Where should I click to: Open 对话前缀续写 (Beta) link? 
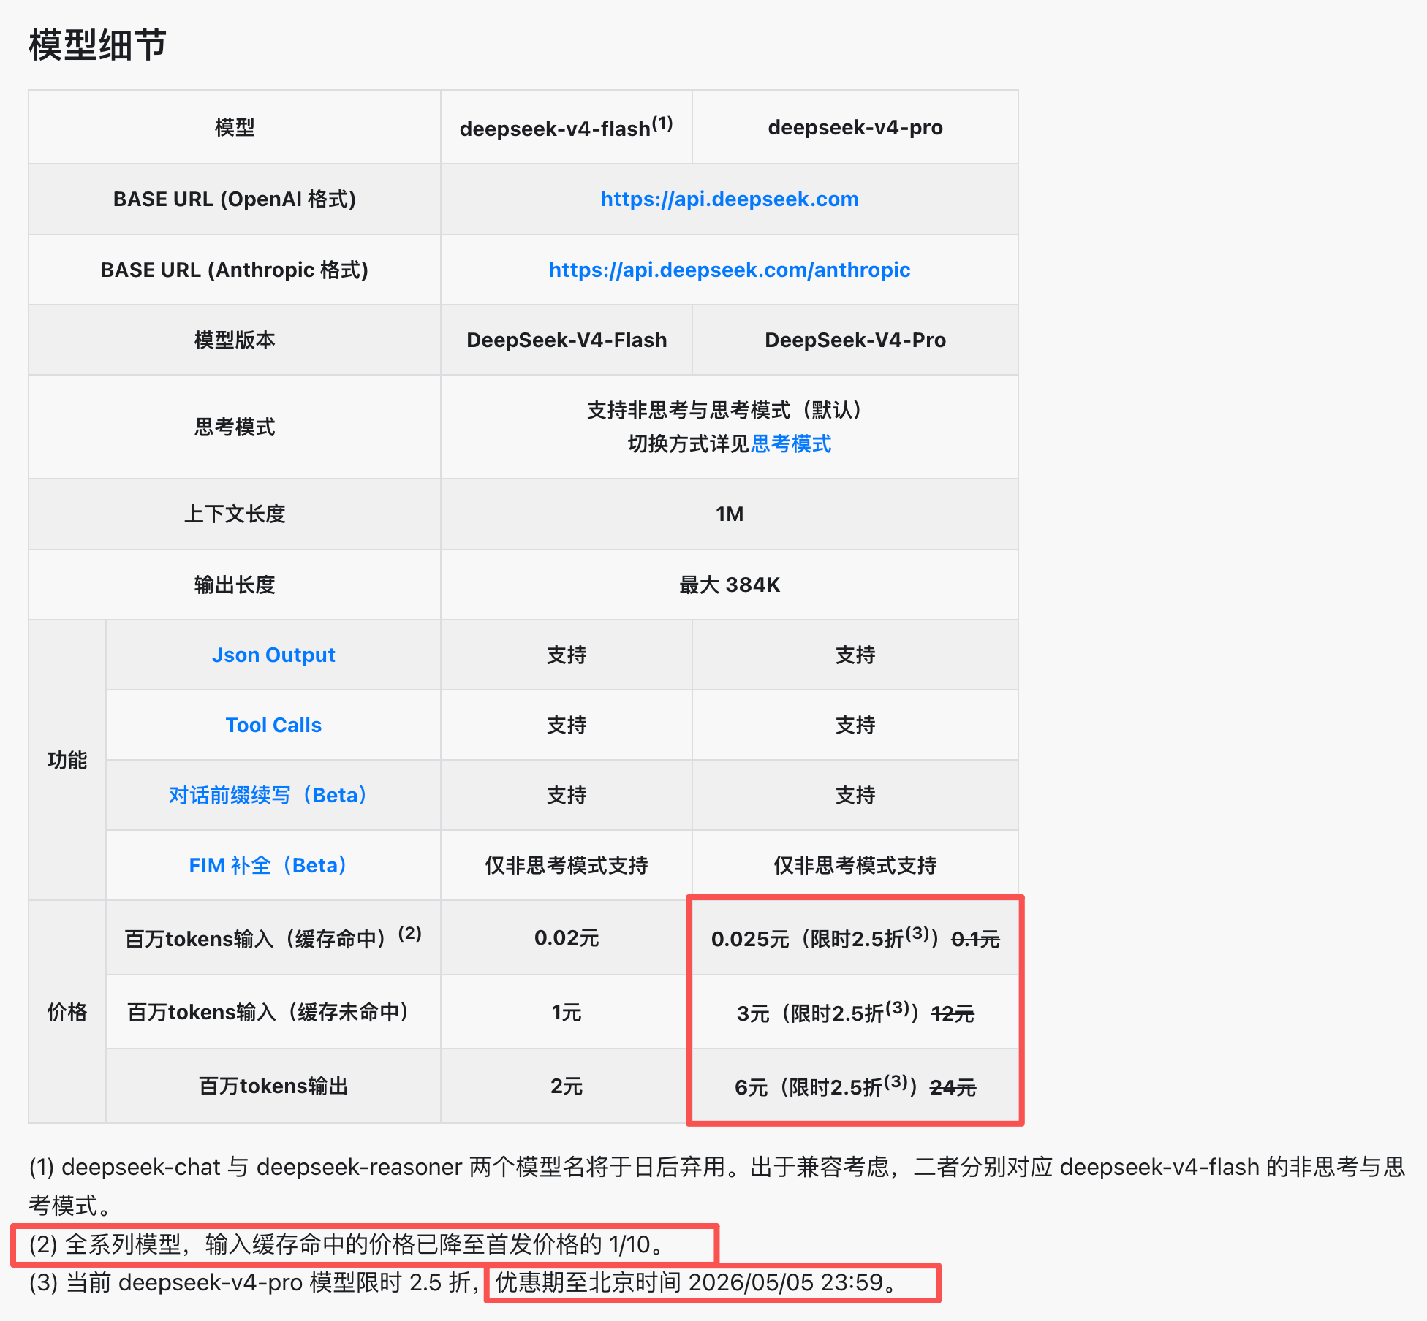[x=268, y=795]
